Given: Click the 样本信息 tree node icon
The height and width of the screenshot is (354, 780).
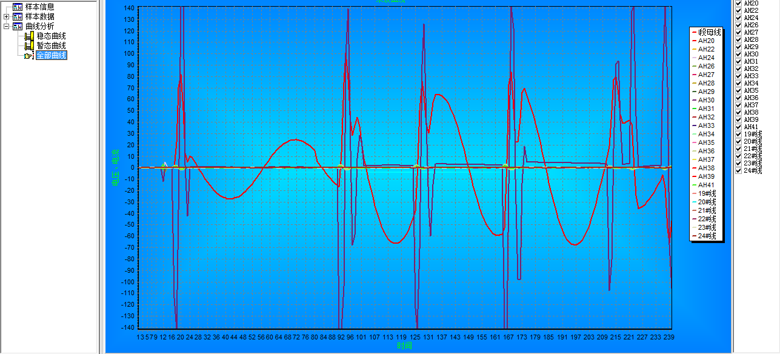Looking at the screenshot, I should [x=18, y=7].
